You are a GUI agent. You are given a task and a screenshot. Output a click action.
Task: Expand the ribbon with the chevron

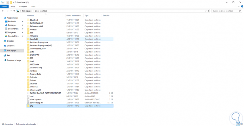pos(239,6)
